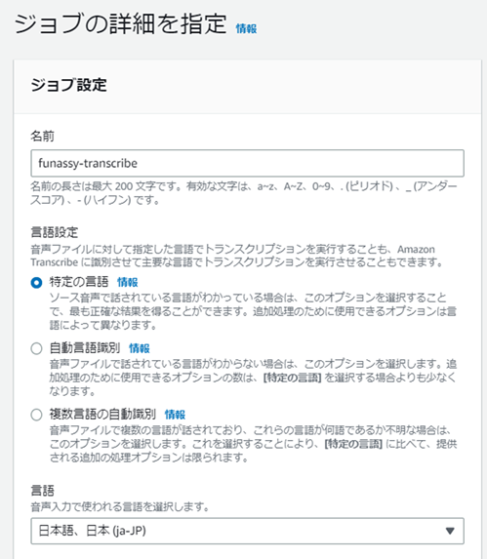This screenshot has height=559, width=487.
Task: Click the name length hint text under 名前
Action: click(244, 193)
